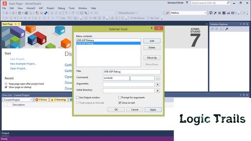Enable Prompt for arguments checkbox

click(x=120, y=98)
